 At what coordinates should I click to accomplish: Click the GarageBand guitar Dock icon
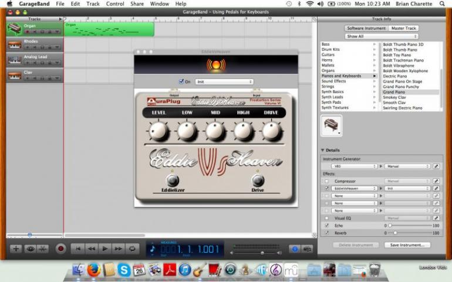tap(200, 270)
